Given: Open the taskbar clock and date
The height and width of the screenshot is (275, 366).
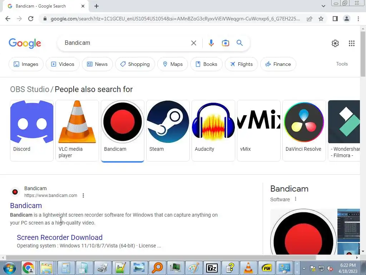Looking at the screenshot, I should pyautogui.click(x=348, y=268).
